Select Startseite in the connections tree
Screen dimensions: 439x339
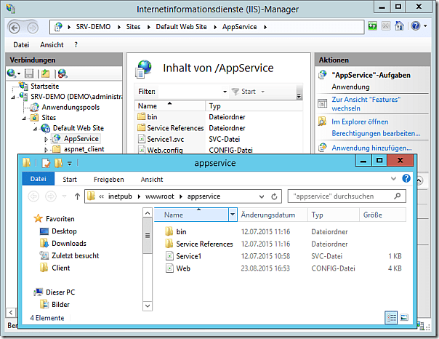pos(45,86)
